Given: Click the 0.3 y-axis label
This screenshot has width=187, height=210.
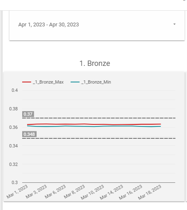Looking at the screenshot, I should click(x=15, y=182).
